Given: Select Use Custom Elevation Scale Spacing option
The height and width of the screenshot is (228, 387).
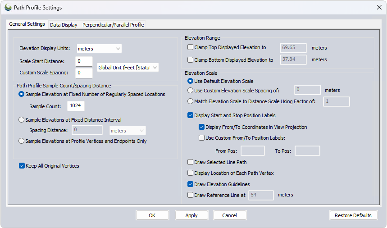Looking at the screenshot, I should pos(191,90).
